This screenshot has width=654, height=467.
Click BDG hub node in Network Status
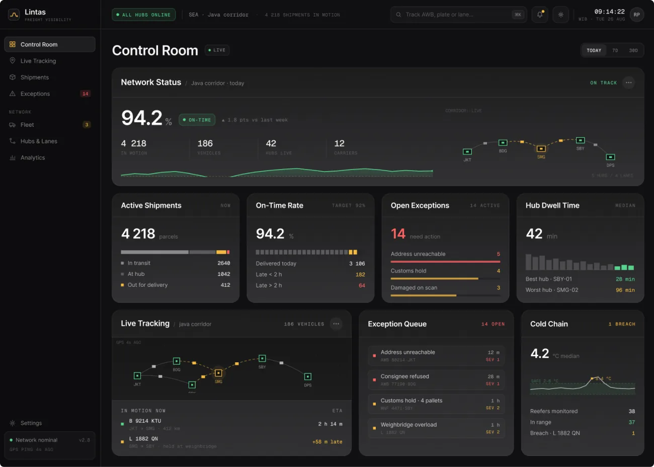(503, 143)
